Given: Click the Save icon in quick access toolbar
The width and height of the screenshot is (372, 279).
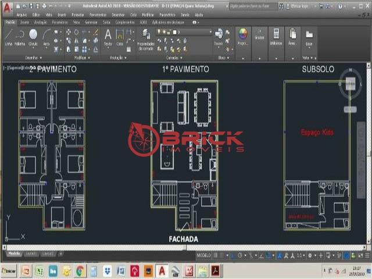Looking at the screenshot, I should (31, 6).
